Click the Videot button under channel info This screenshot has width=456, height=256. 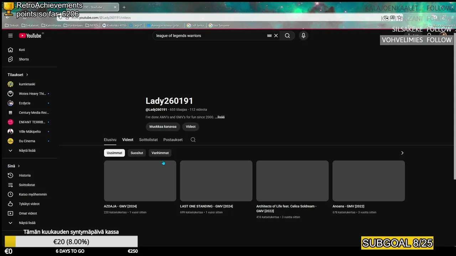pos(191,127)
